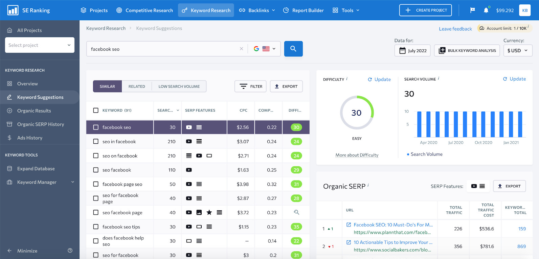This screenshot has height=259, width=539.
Task: Click video icon in seo facebook row
Action: [189, 170]
